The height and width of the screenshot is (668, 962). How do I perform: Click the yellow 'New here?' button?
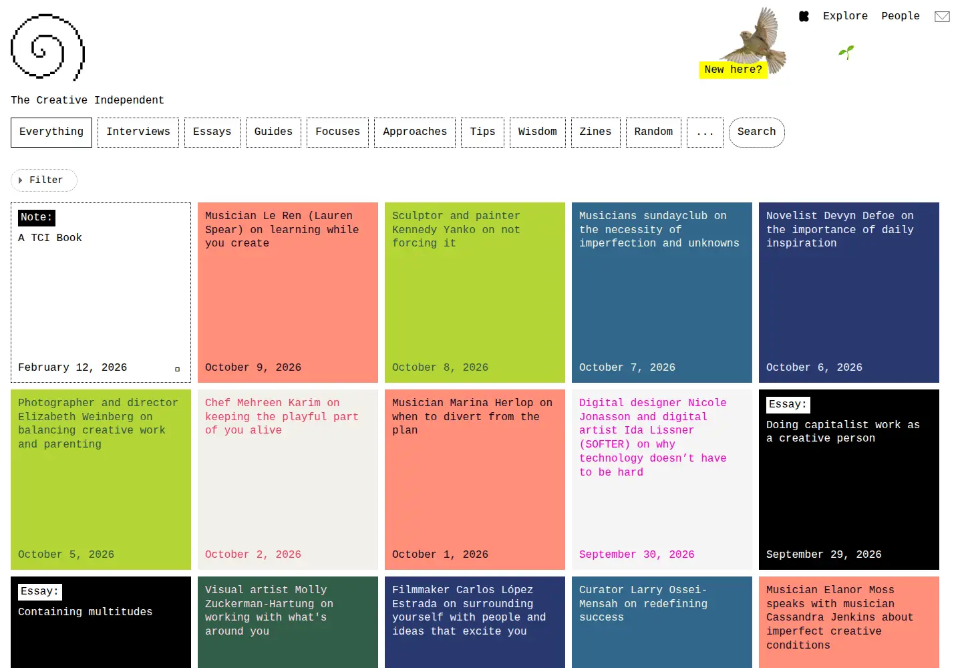(733, 69)
